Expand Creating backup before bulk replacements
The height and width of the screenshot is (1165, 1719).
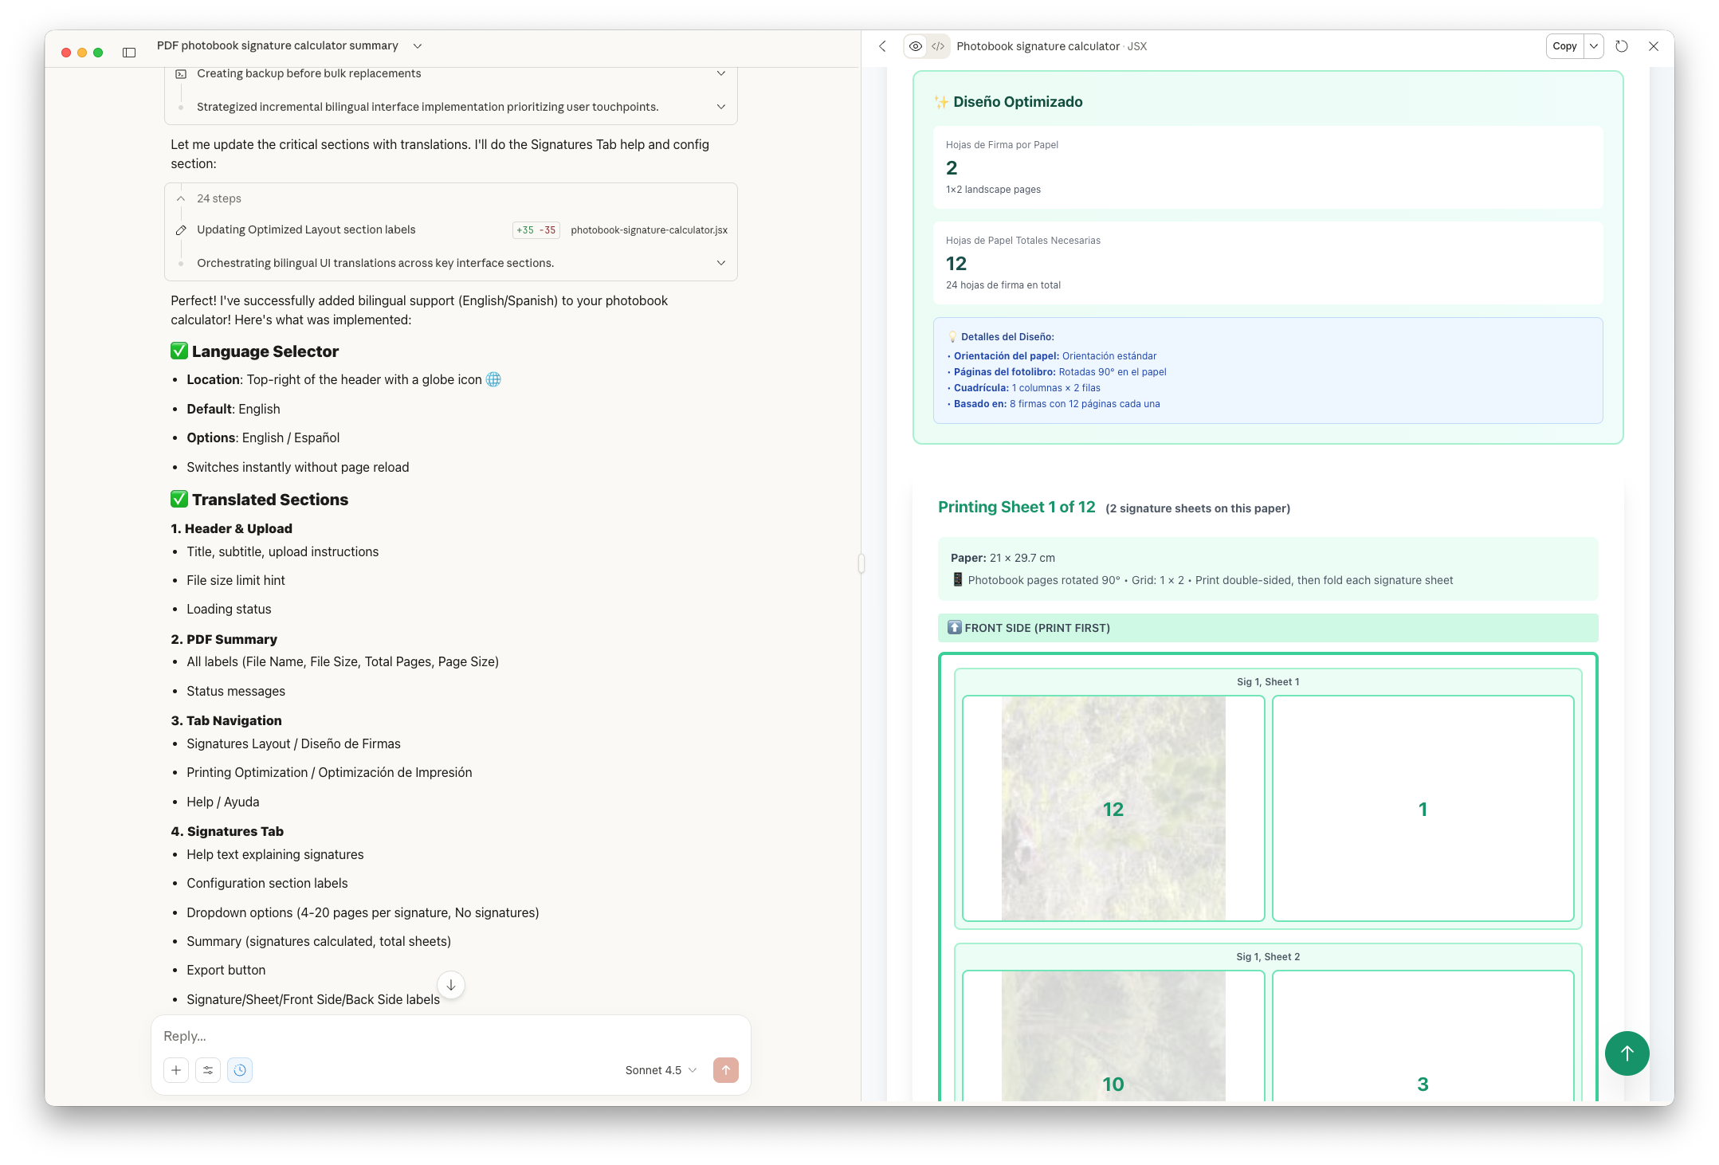(720, 73)
